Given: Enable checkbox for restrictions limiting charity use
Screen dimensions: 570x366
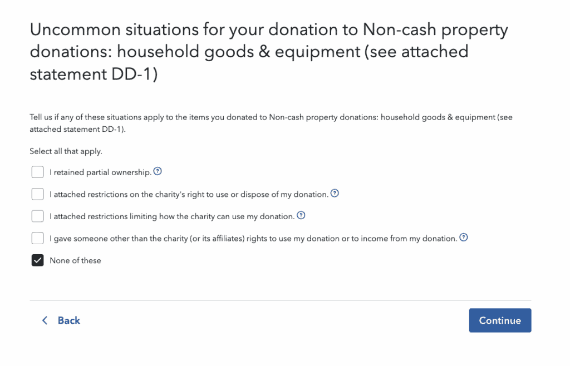Looking at the screenshot, I should pos(37,216).
